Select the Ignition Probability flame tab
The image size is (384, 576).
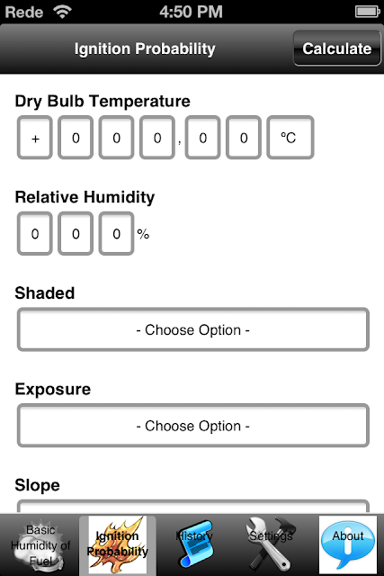(x=118, y=545)
